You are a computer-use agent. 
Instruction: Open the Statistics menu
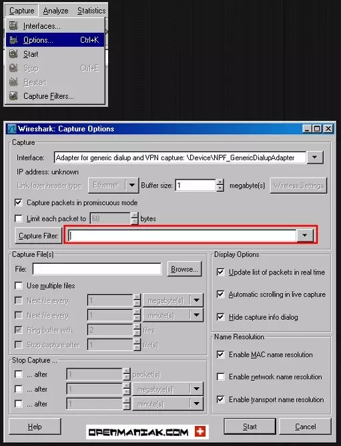(x=91, y=11)
